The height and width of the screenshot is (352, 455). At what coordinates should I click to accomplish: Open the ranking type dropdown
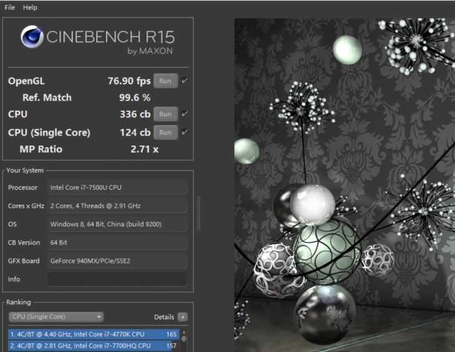coord(56,317)
